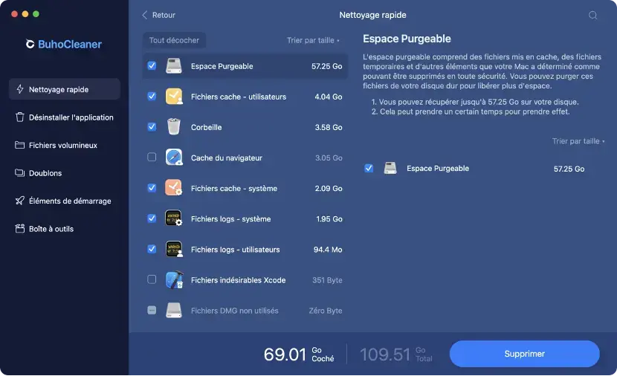Viewport: 617px width, 376px height.
Task: Toggle Fichiers DMG non utilisés checkbox
Action: click(x=152, y=310)
